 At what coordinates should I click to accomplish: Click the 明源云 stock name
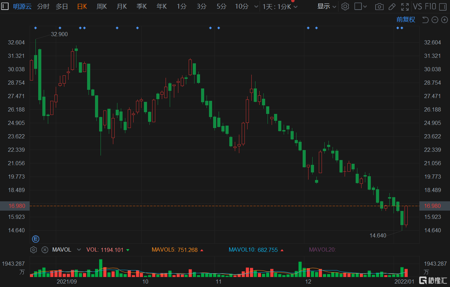click(x=22, y=7)
